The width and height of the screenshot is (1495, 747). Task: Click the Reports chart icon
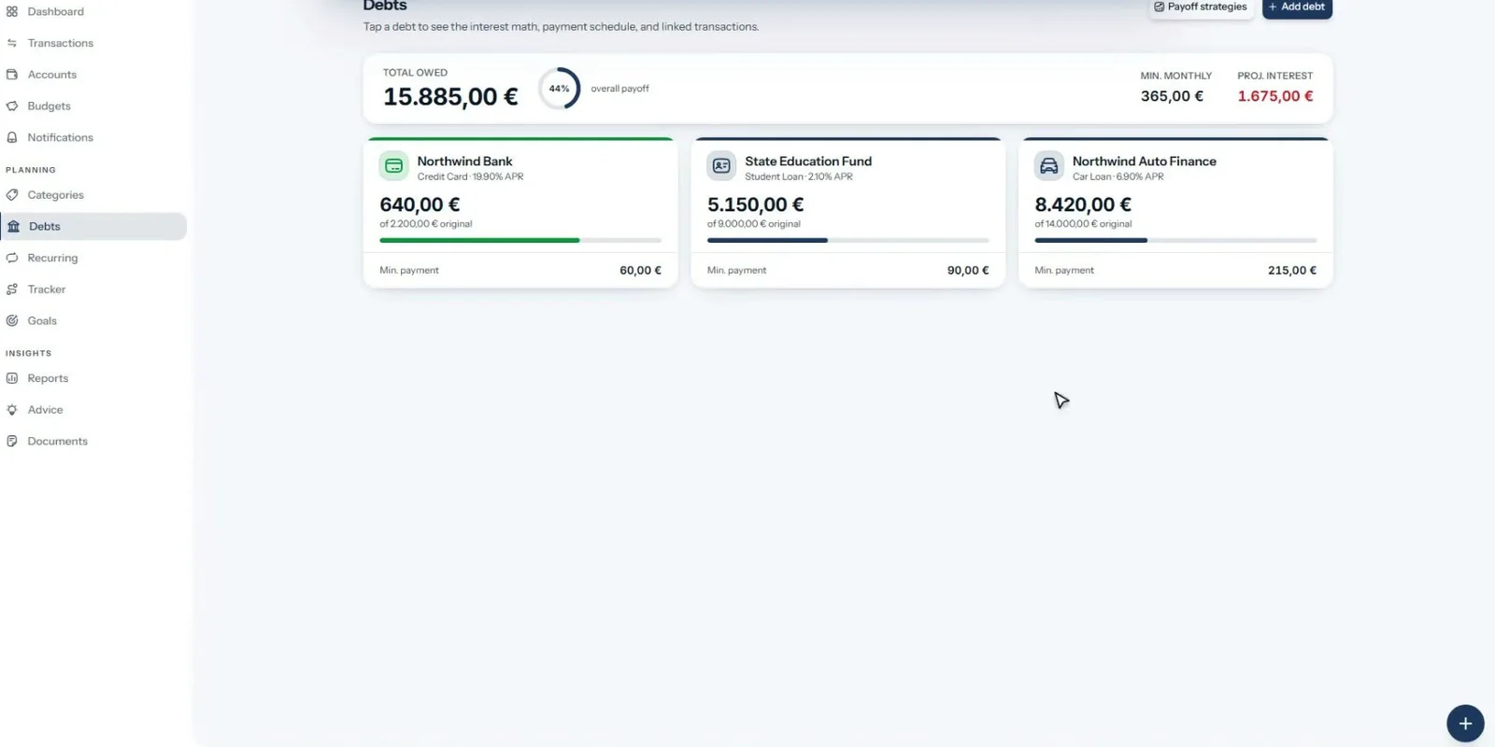click(x=12, y=378)
